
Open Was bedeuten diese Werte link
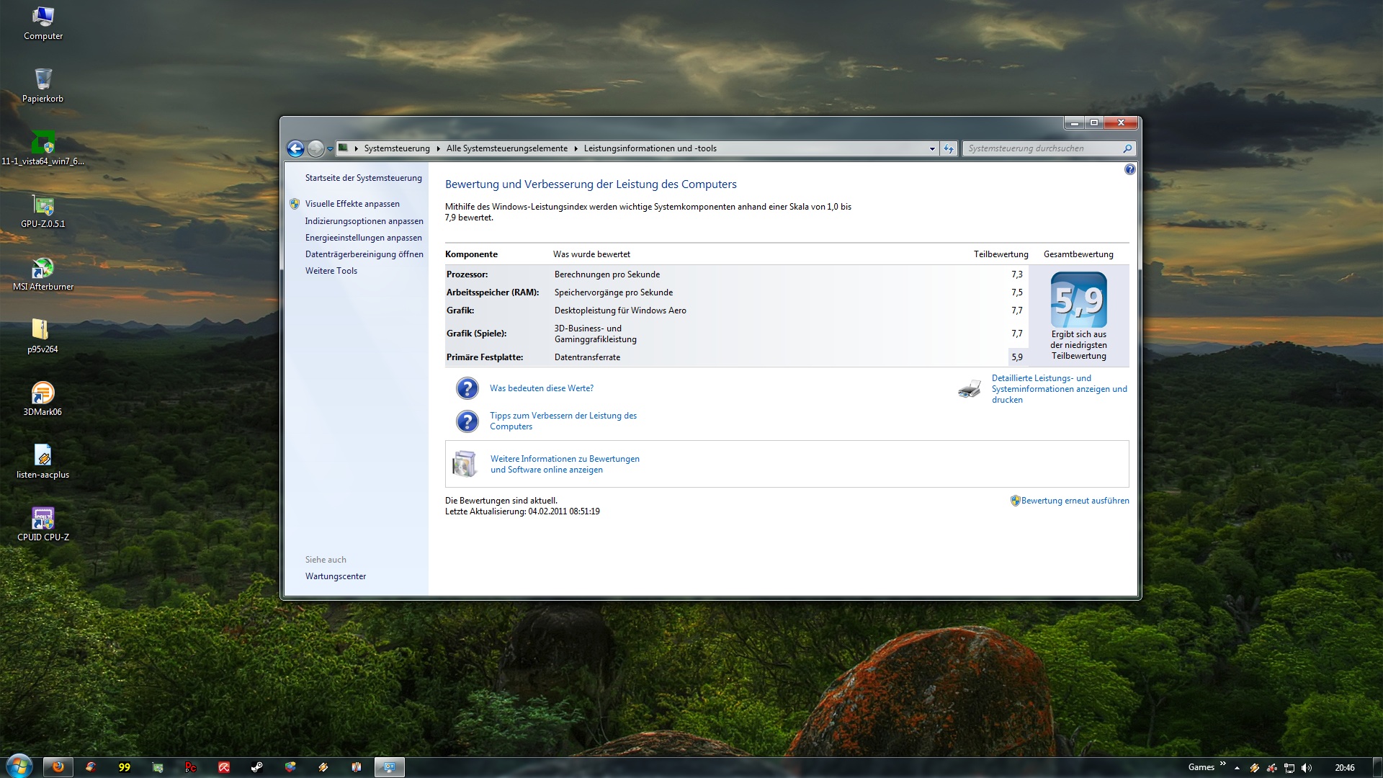pos(541,388)
